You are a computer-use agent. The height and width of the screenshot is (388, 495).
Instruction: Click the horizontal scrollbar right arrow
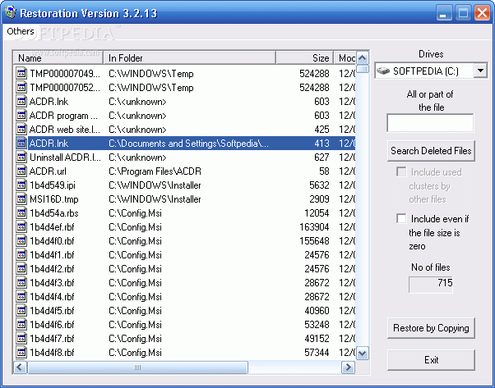pos(349,367)
